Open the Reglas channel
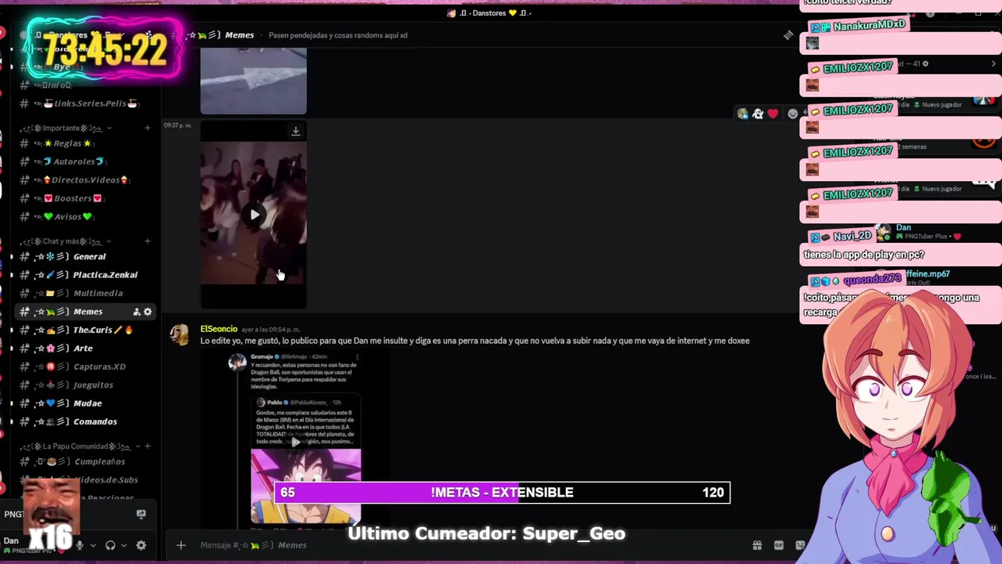This screenshot has width=1002, height=564. [86, 143]
